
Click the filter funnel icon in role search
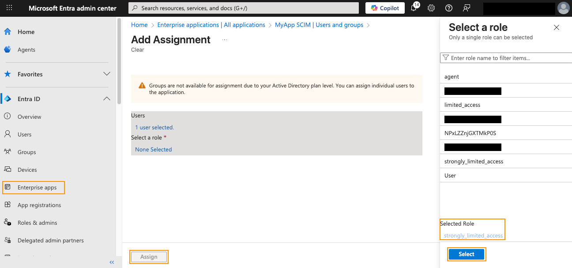point(446,58)
